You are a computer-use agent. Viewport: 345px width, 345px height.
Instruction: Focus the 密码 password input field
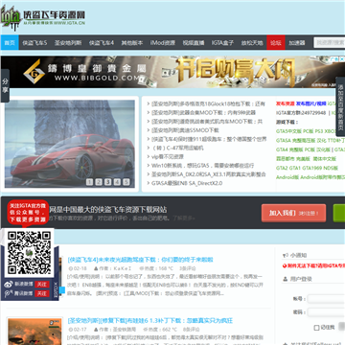[326, 312]
